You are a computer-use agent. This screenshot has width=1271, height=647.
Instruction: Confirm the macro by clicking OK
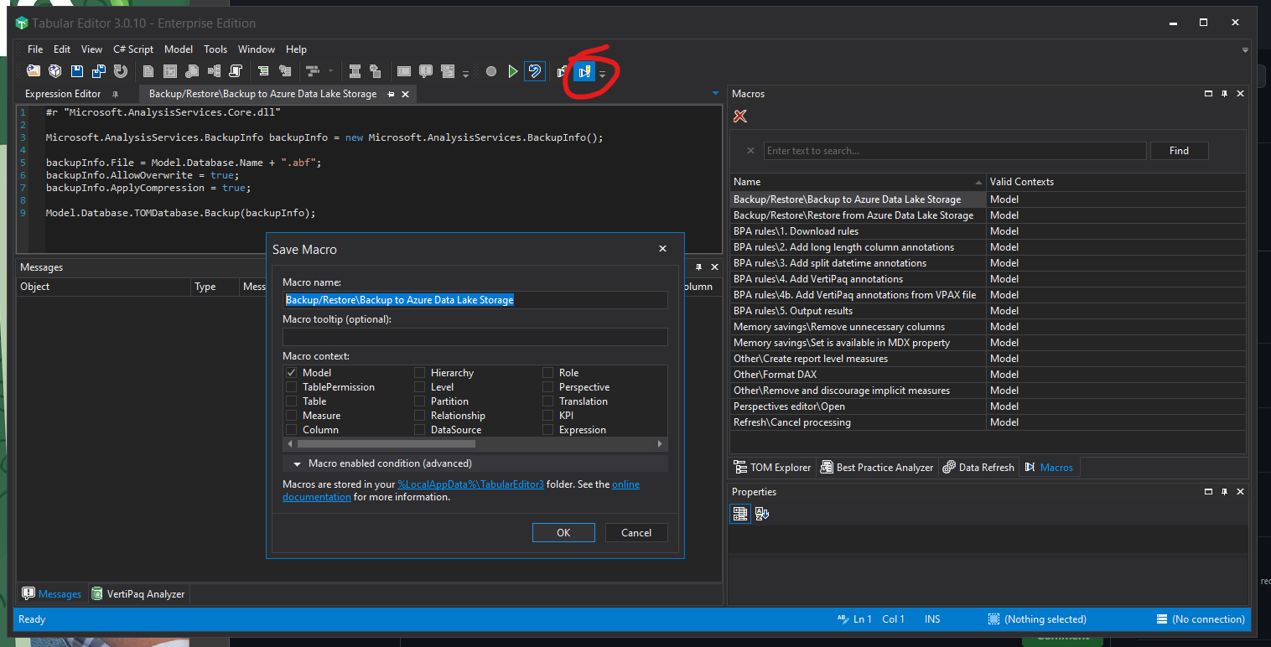tap(563, 532)
